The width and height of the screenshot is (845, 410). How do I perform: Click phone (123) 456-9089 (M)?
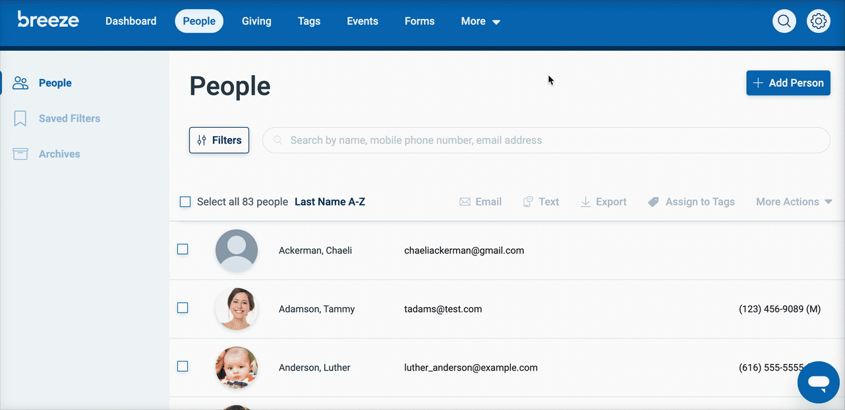(780, 309)
